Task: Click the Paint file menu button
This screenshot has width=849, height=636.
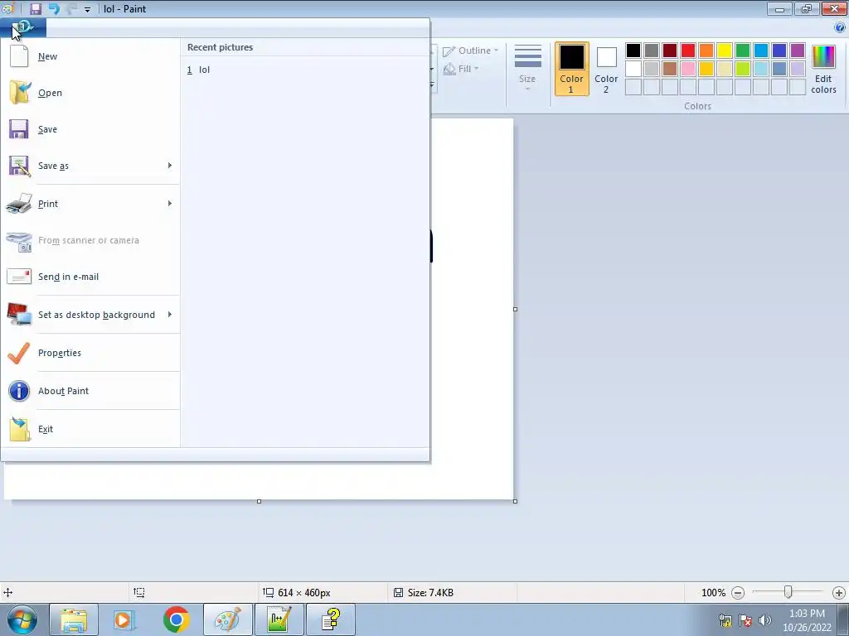Action: 23,27
